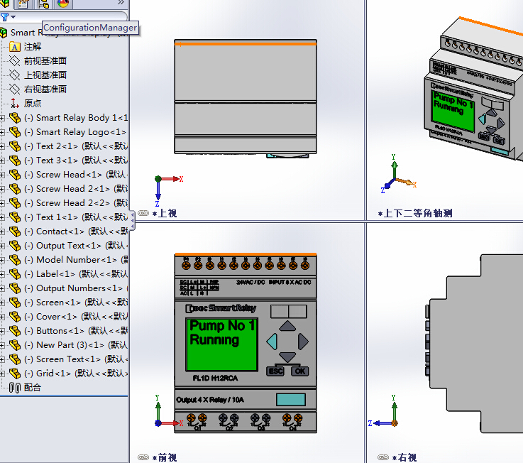Click the feature tree filter funnel icon
Image resolution: width=523 pixels, height=463 pixels.
point(6,17)
